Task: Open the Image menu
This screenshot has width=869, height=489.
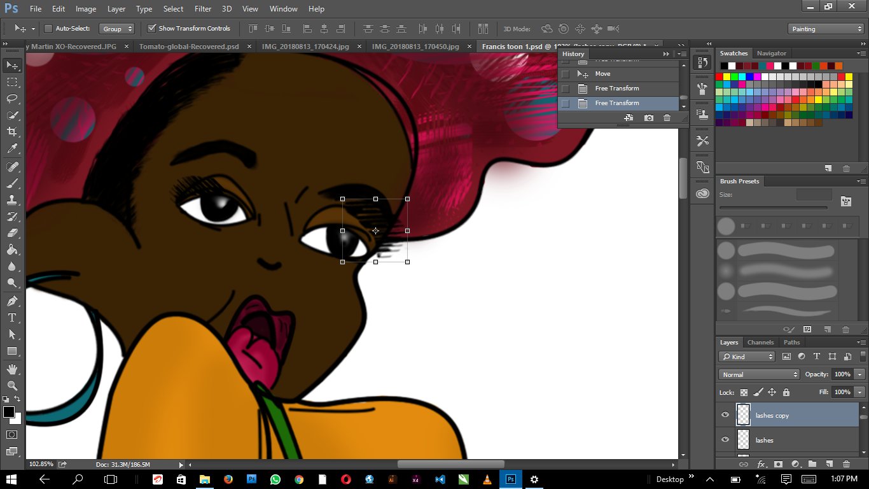Action: click(86, 9)
